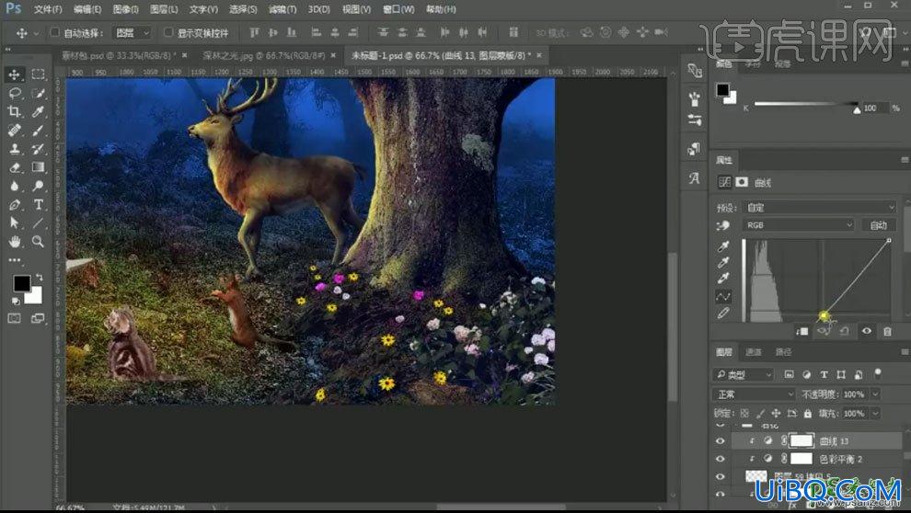Open the 选择(S) menu

click(243, 9)
